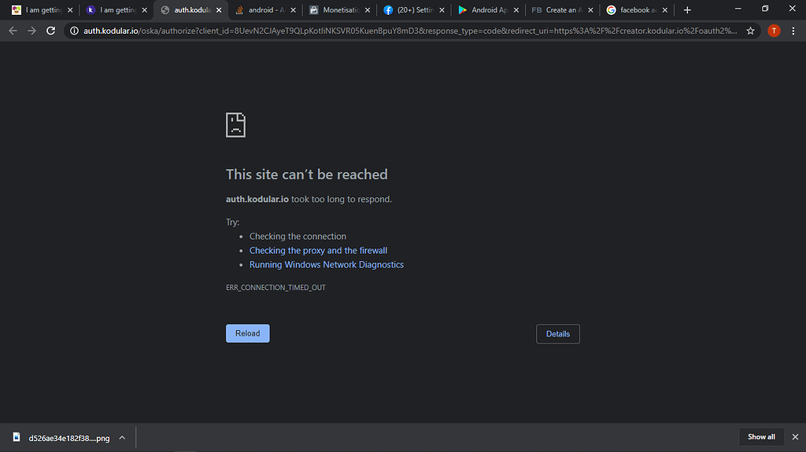
Task: Click the sad page error icon
Action: pyautogui.click(x=235, y=125)
